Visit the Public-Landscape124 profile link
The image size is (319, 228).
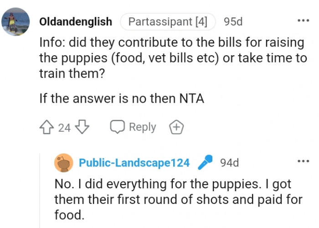coord(134,163)
